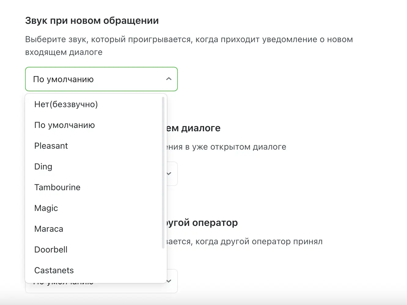Click the description starting 'Выберите звук, который проигрывается'
This screenshot has height=305, width=407.
pyautogui.click(x=189, y=46)
